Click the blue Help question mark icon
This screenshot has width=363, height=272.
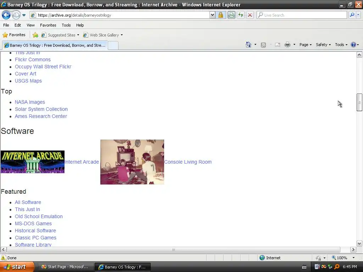353,45
